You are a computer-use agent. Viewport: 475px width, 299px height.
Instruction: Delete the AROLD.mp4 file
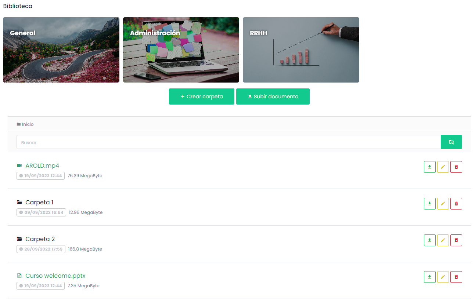point(456,167)
